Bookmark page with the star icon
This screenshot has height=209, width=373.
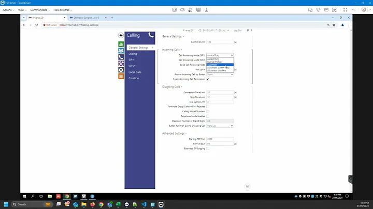click(334, 25)
